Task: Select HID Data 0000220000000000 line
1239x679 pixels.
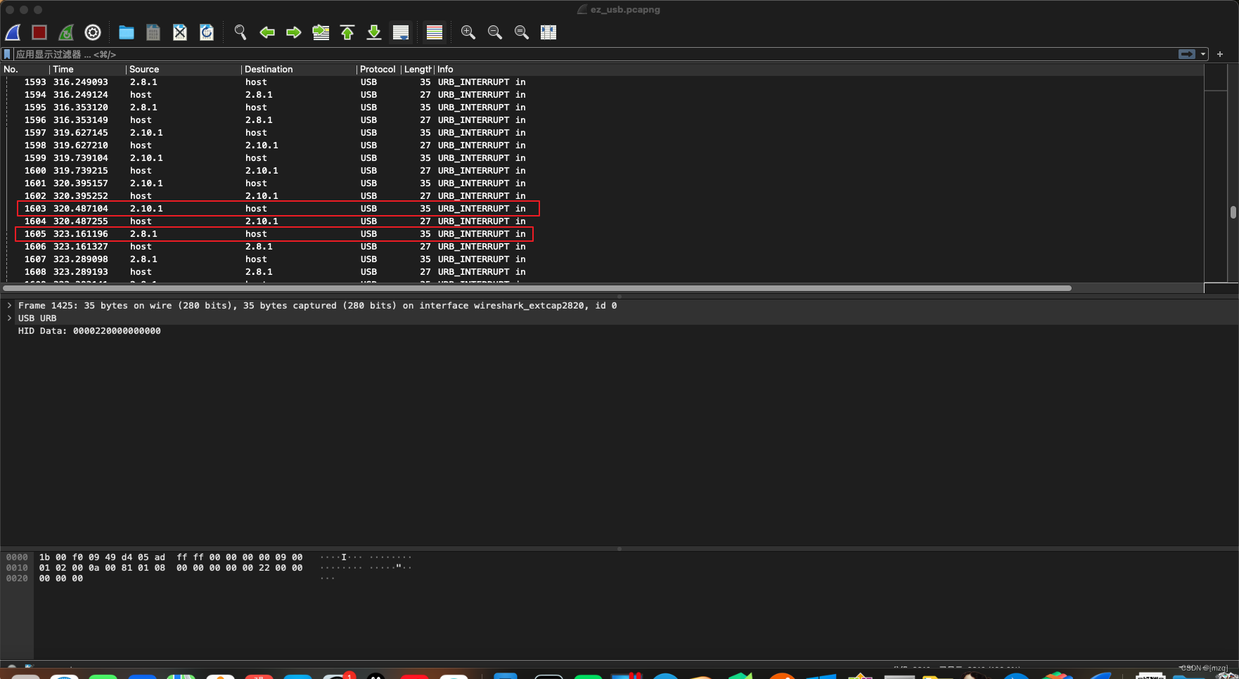Action: [x=89, y=331]
